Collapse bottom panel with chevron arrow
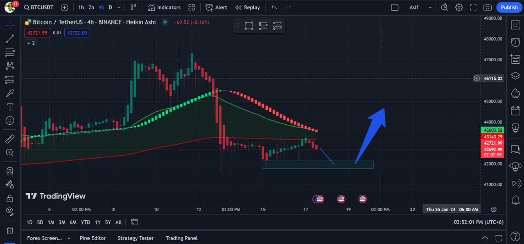The width and height of the screenshot is (524, 244). pos(485,238)
